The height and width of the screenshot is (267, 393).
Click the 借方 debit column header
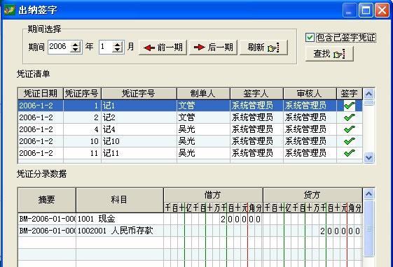[x=213, y=195]
